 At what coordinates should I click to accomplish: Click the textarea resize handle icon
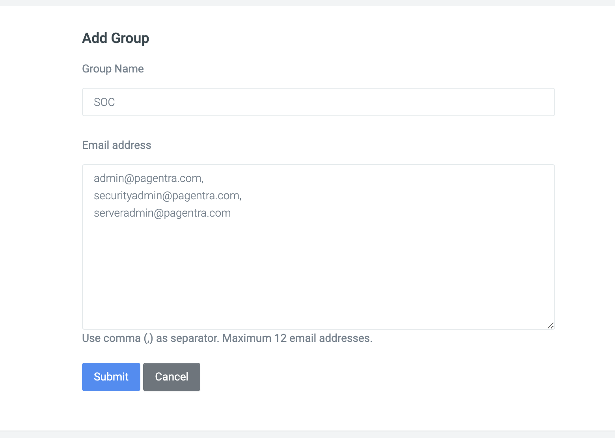[x=551, y=325]
